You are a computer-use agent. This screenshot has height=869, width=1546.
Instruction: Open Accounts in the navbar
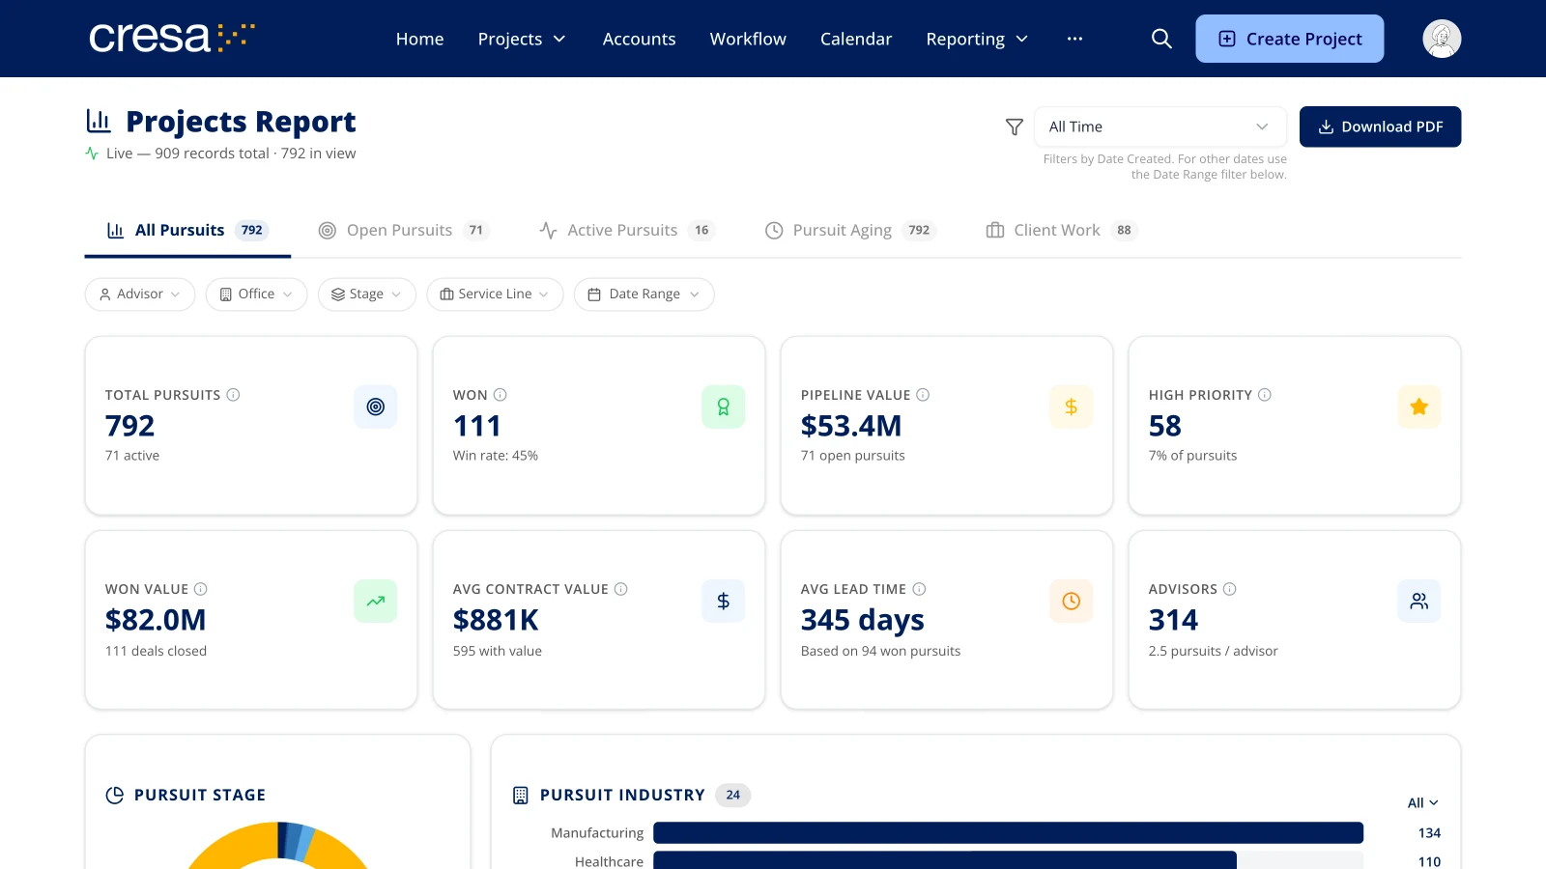(640, 39)
